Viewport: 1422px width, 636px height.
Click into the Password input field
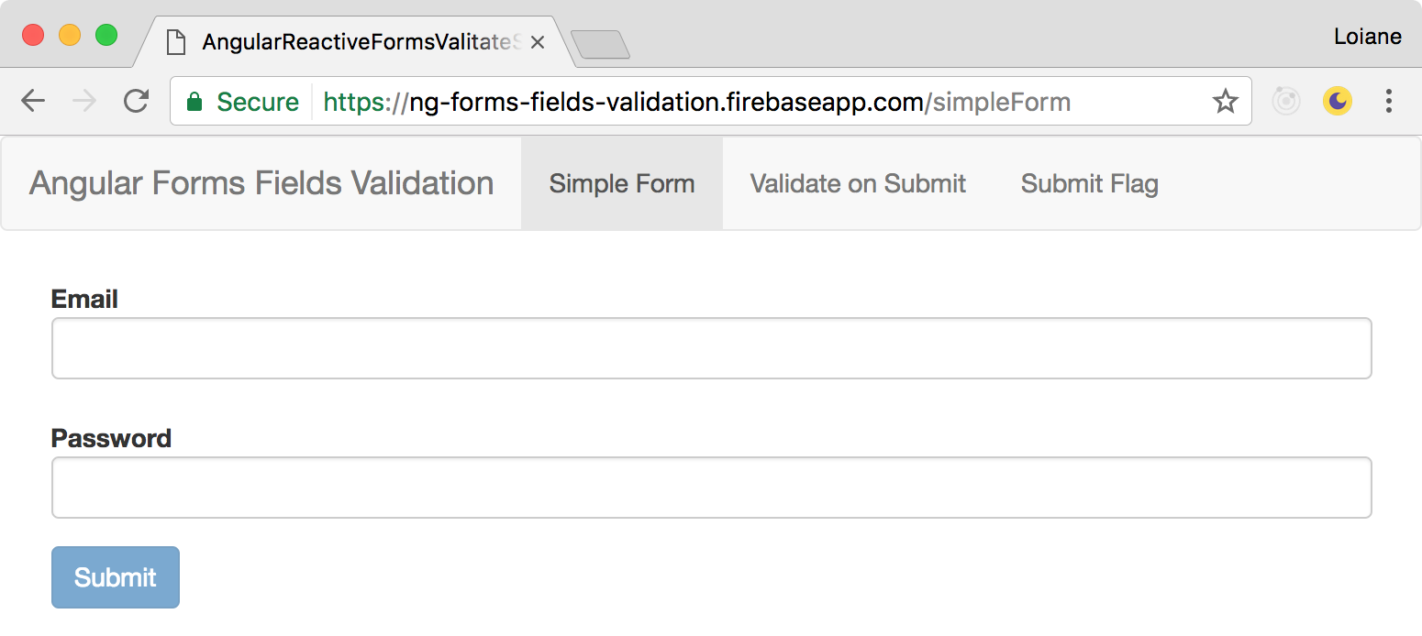tap(711, 488)
